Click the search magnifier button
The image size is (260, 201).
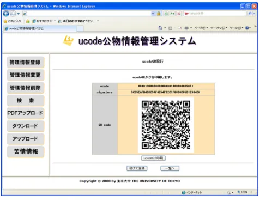(250, 14)
